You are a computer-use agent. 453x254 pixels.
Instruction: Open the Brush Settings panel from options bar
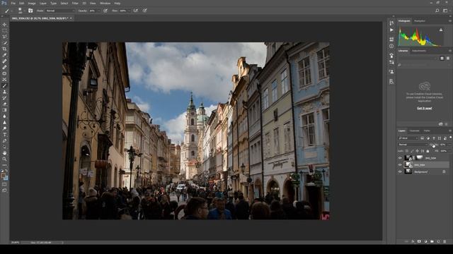[30, 11]
